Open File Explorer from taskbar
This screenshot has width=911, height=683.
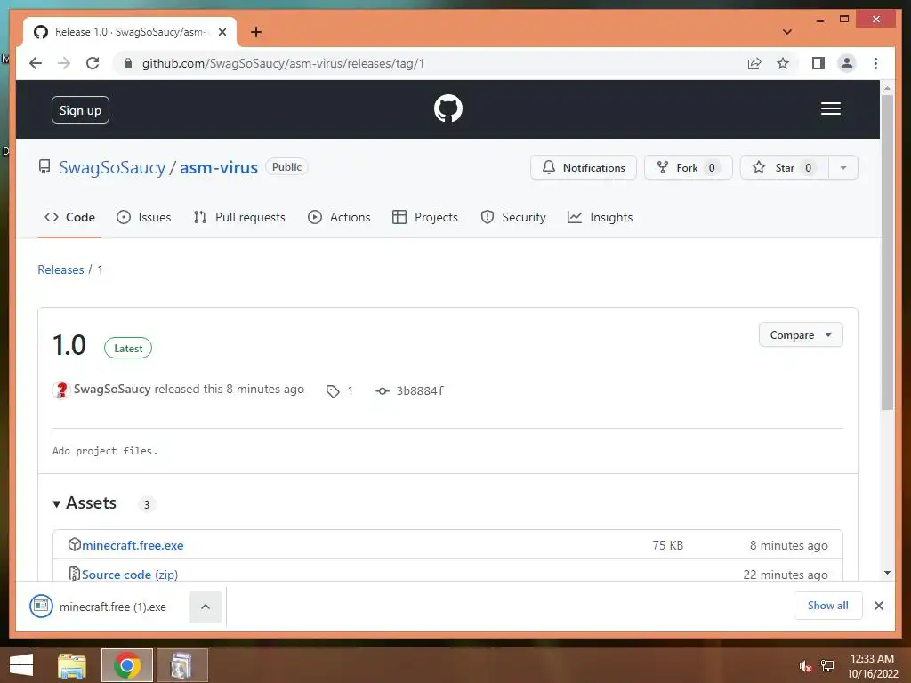[x=72, y=665]
